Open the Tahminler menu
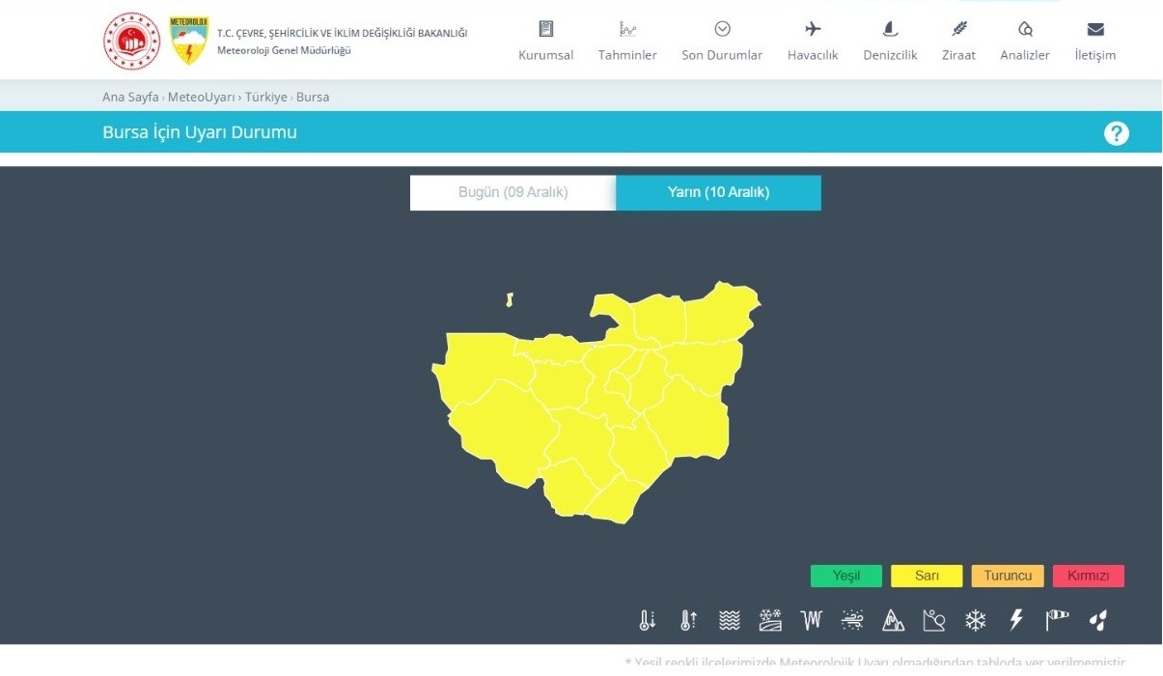The height and width of the screenshot is (676, 1163). (x=627, y=42)
